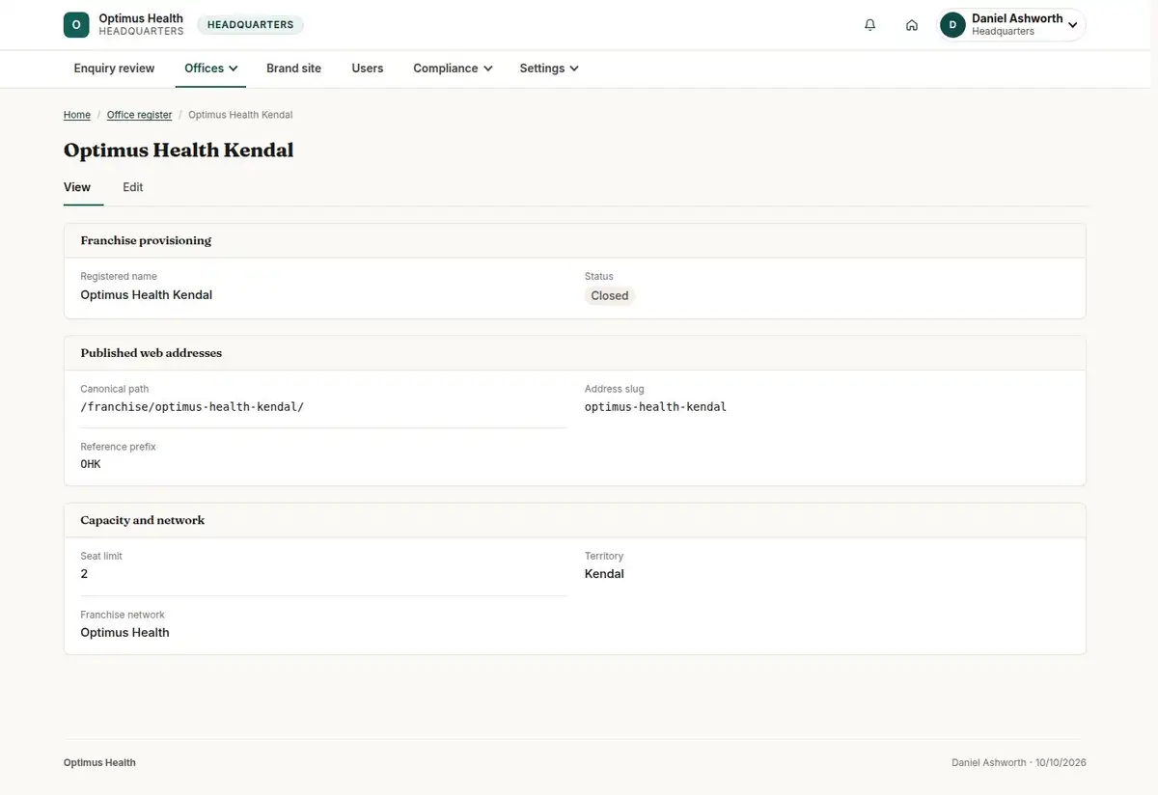Click the Capacity and network heading
The width and height of the screenshot is (1158, 795).
[x=143, y=520]
